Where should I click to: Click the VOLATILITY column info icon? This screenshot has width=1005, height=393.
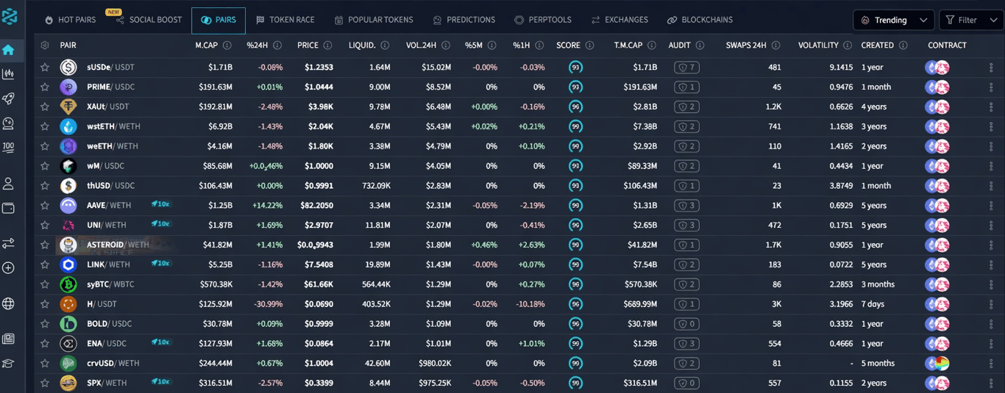pos(848,46)
